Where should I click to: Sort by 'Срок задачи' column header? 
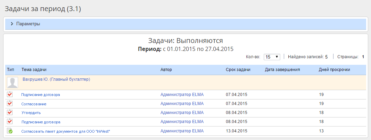click(x=238, y=70)
